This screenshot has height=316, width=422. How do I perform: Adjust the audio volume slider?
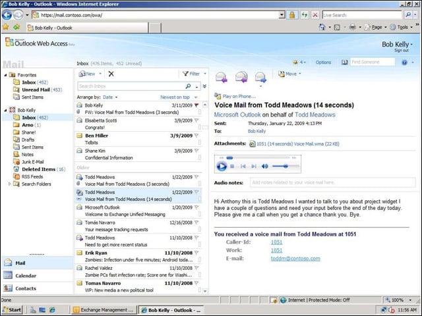[286, 167]
